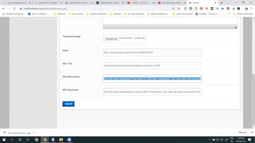Click the textarea resize handle corner
The height and width of the screenshot is (143, 255).
(235, 27)
